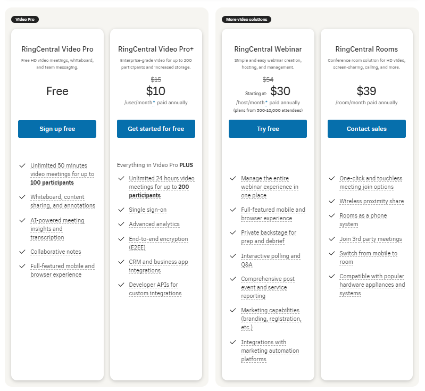Screen dimensions: 425x391
Task: Select the More video solutions badge
Action: coord(247,20)
